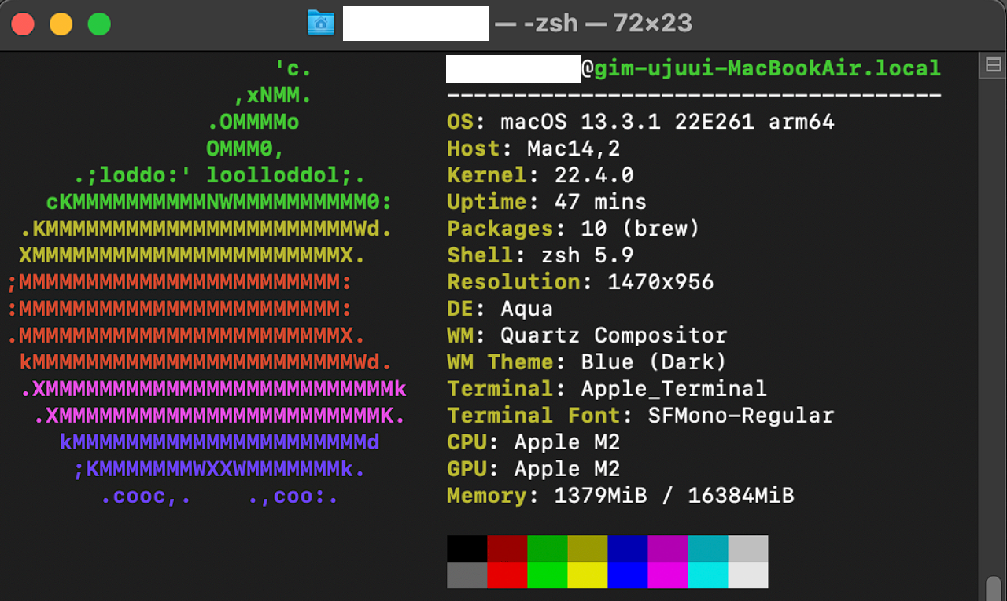Click the Resolution value '1470x956'

(660, 282)
